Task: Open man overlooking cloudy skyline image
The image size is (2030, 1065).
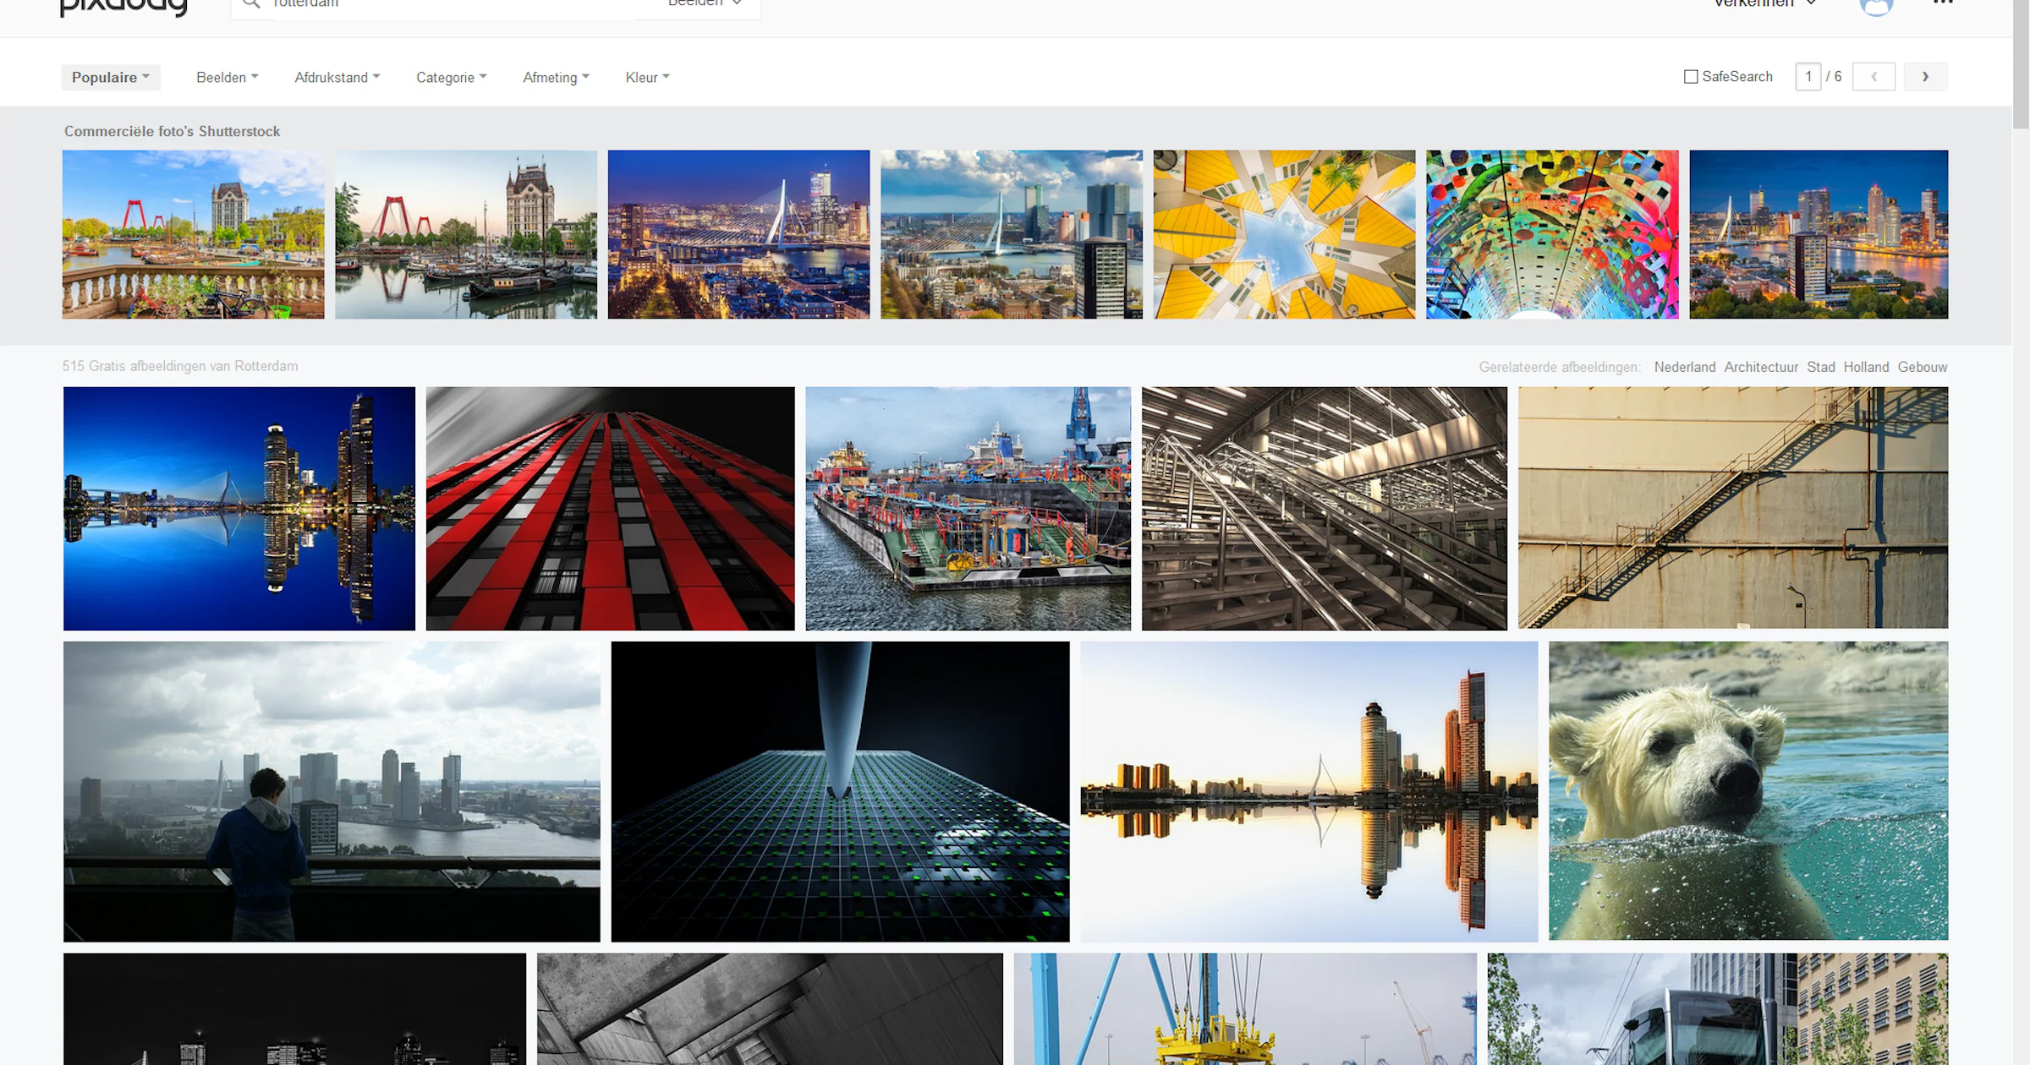Action: 332,791
